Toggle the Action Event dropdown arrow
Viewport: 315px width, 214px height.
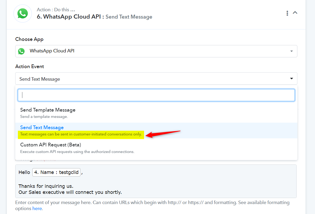tap(291, 79)
